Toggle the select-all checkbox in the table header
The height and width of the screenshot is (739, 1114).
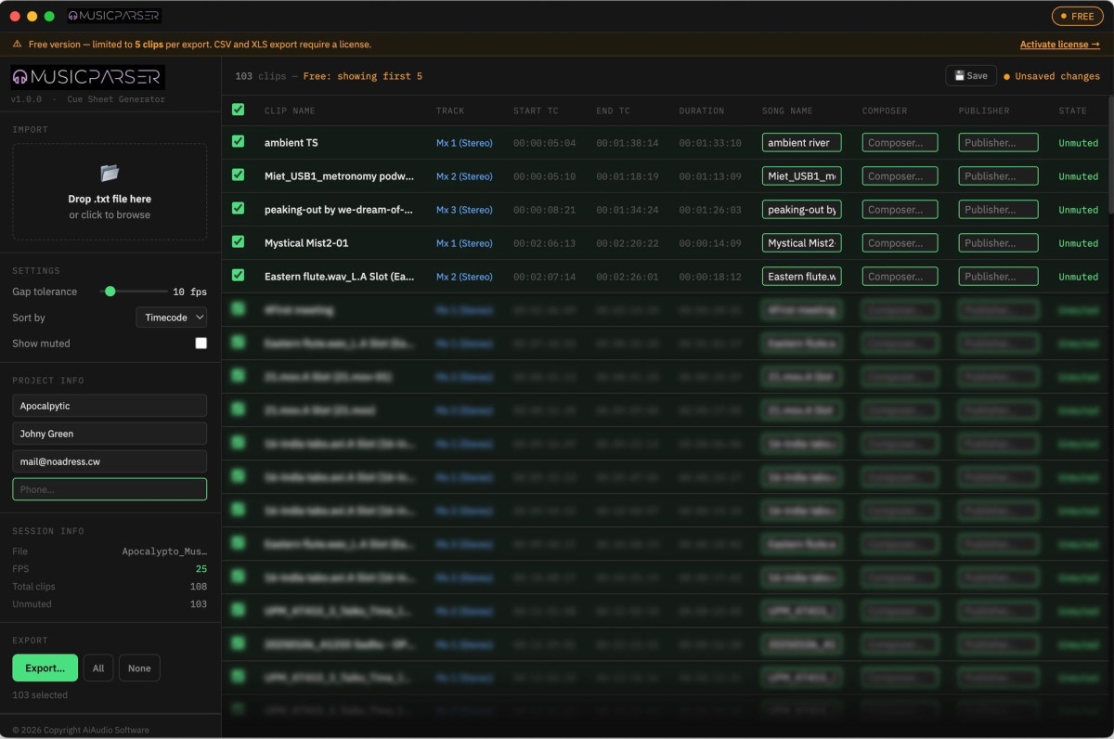[238, 110]
